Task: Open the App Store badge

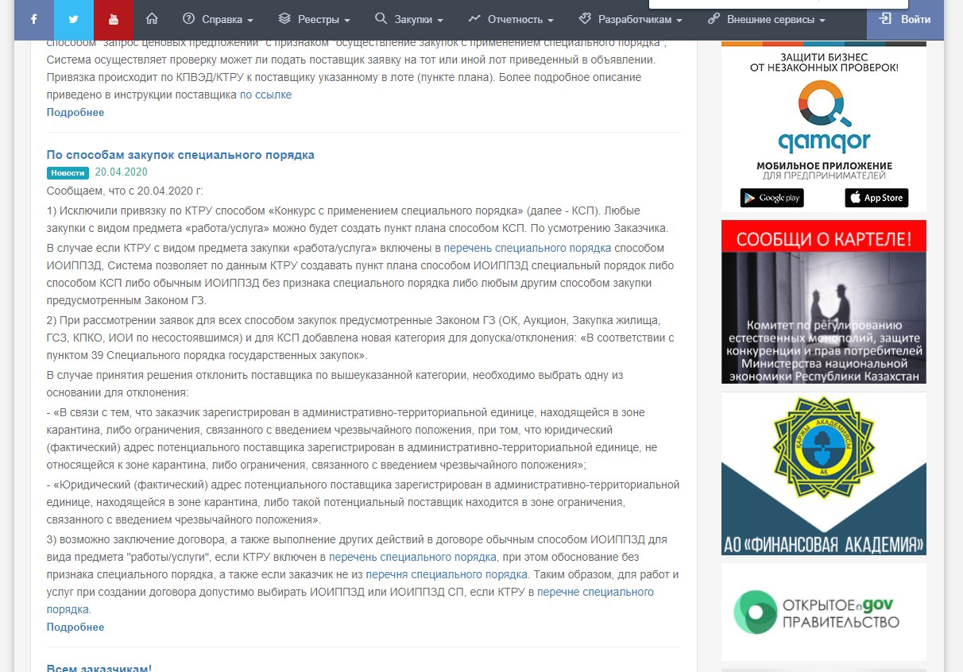Action: click(x=876, y=198)
